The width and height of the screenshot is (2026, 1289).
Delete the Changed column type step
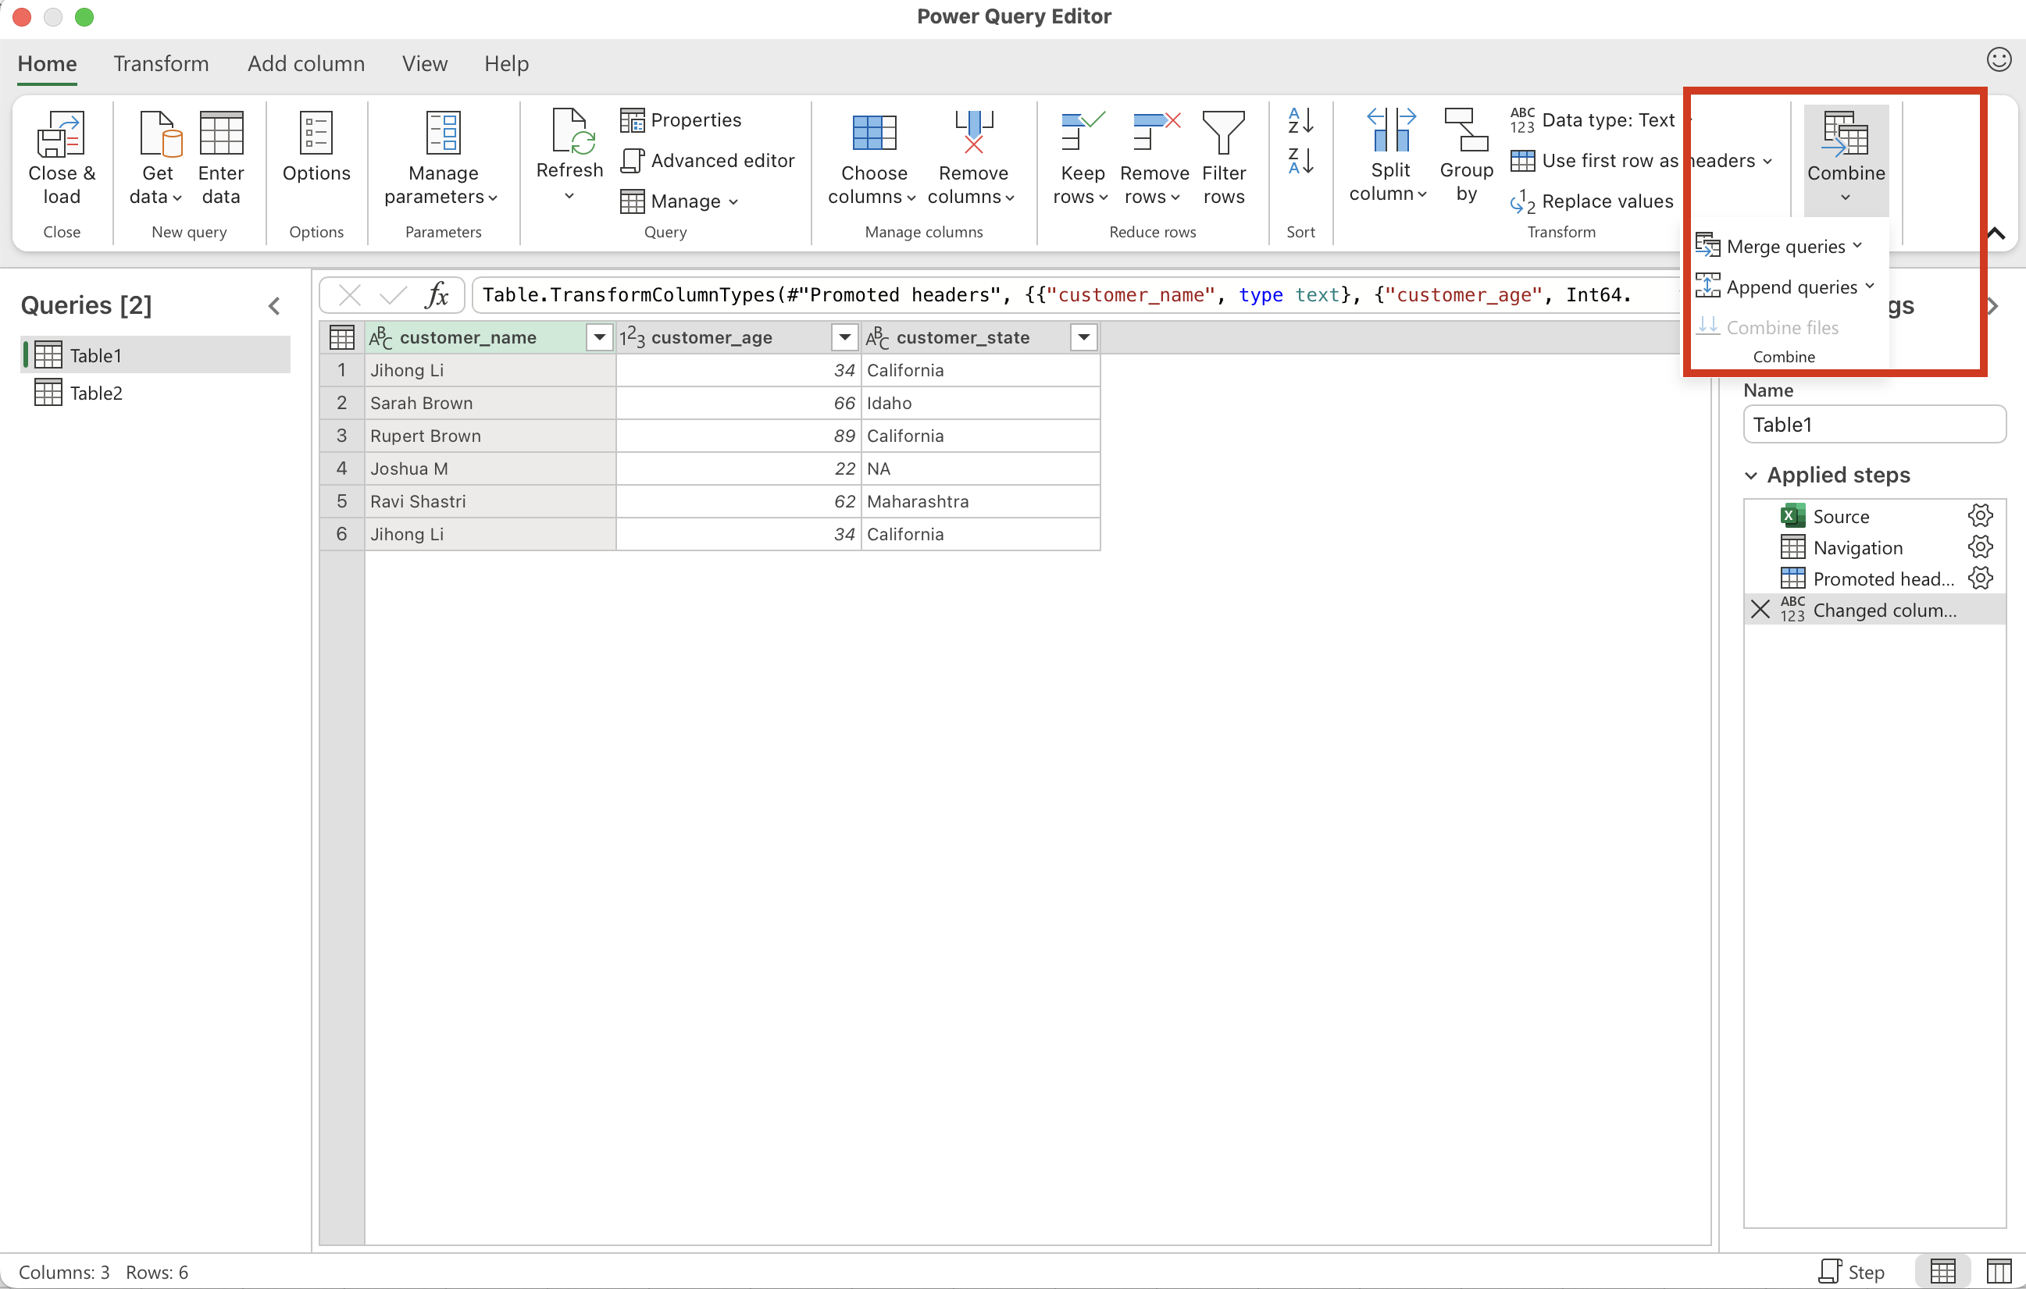point(1760,610)
